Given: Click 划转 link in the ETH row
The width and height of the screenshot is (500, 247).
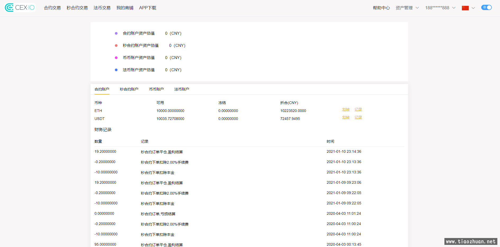Looking at the screenshot, I should pyautogui.click(x=346, y=110).
